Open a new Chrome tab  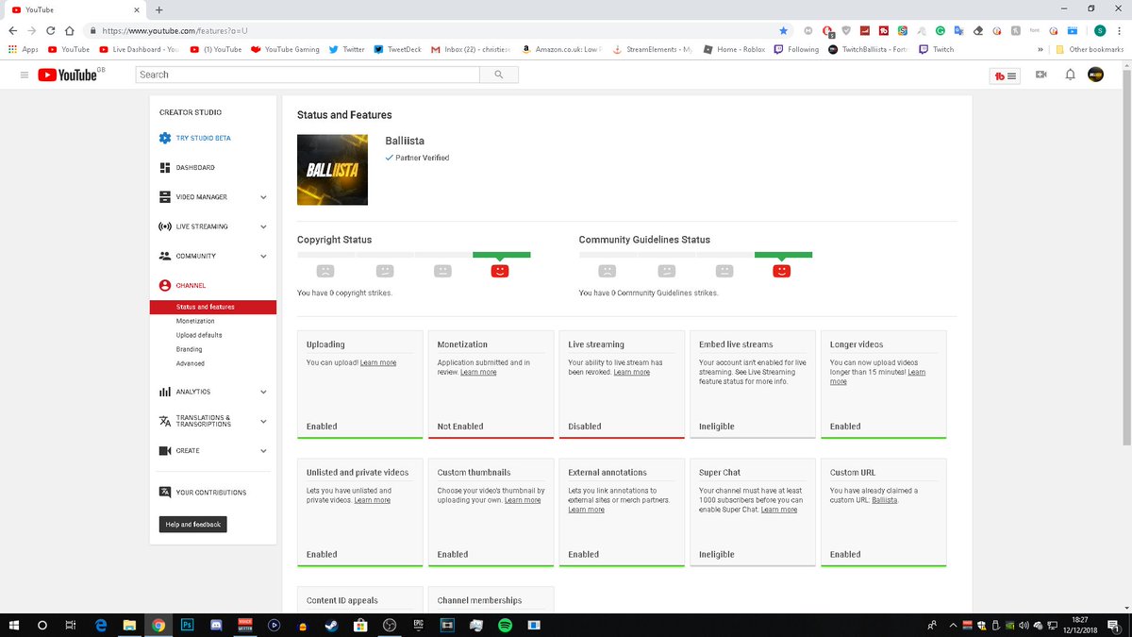[158, 9]
